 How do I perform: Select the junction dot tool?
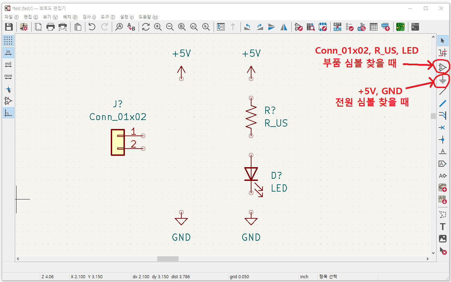point(443,140)
